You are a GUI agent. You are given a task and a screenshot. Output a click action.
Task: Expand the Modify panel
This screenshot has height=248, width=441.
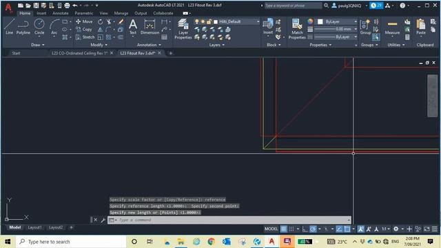click(x=99, y=45)
